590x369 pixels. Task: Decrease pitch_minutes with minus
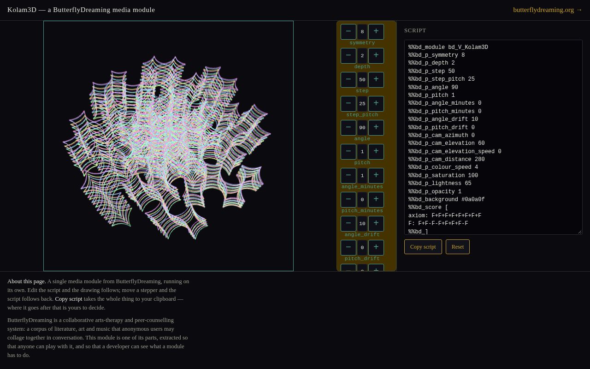tap(348, 200)
